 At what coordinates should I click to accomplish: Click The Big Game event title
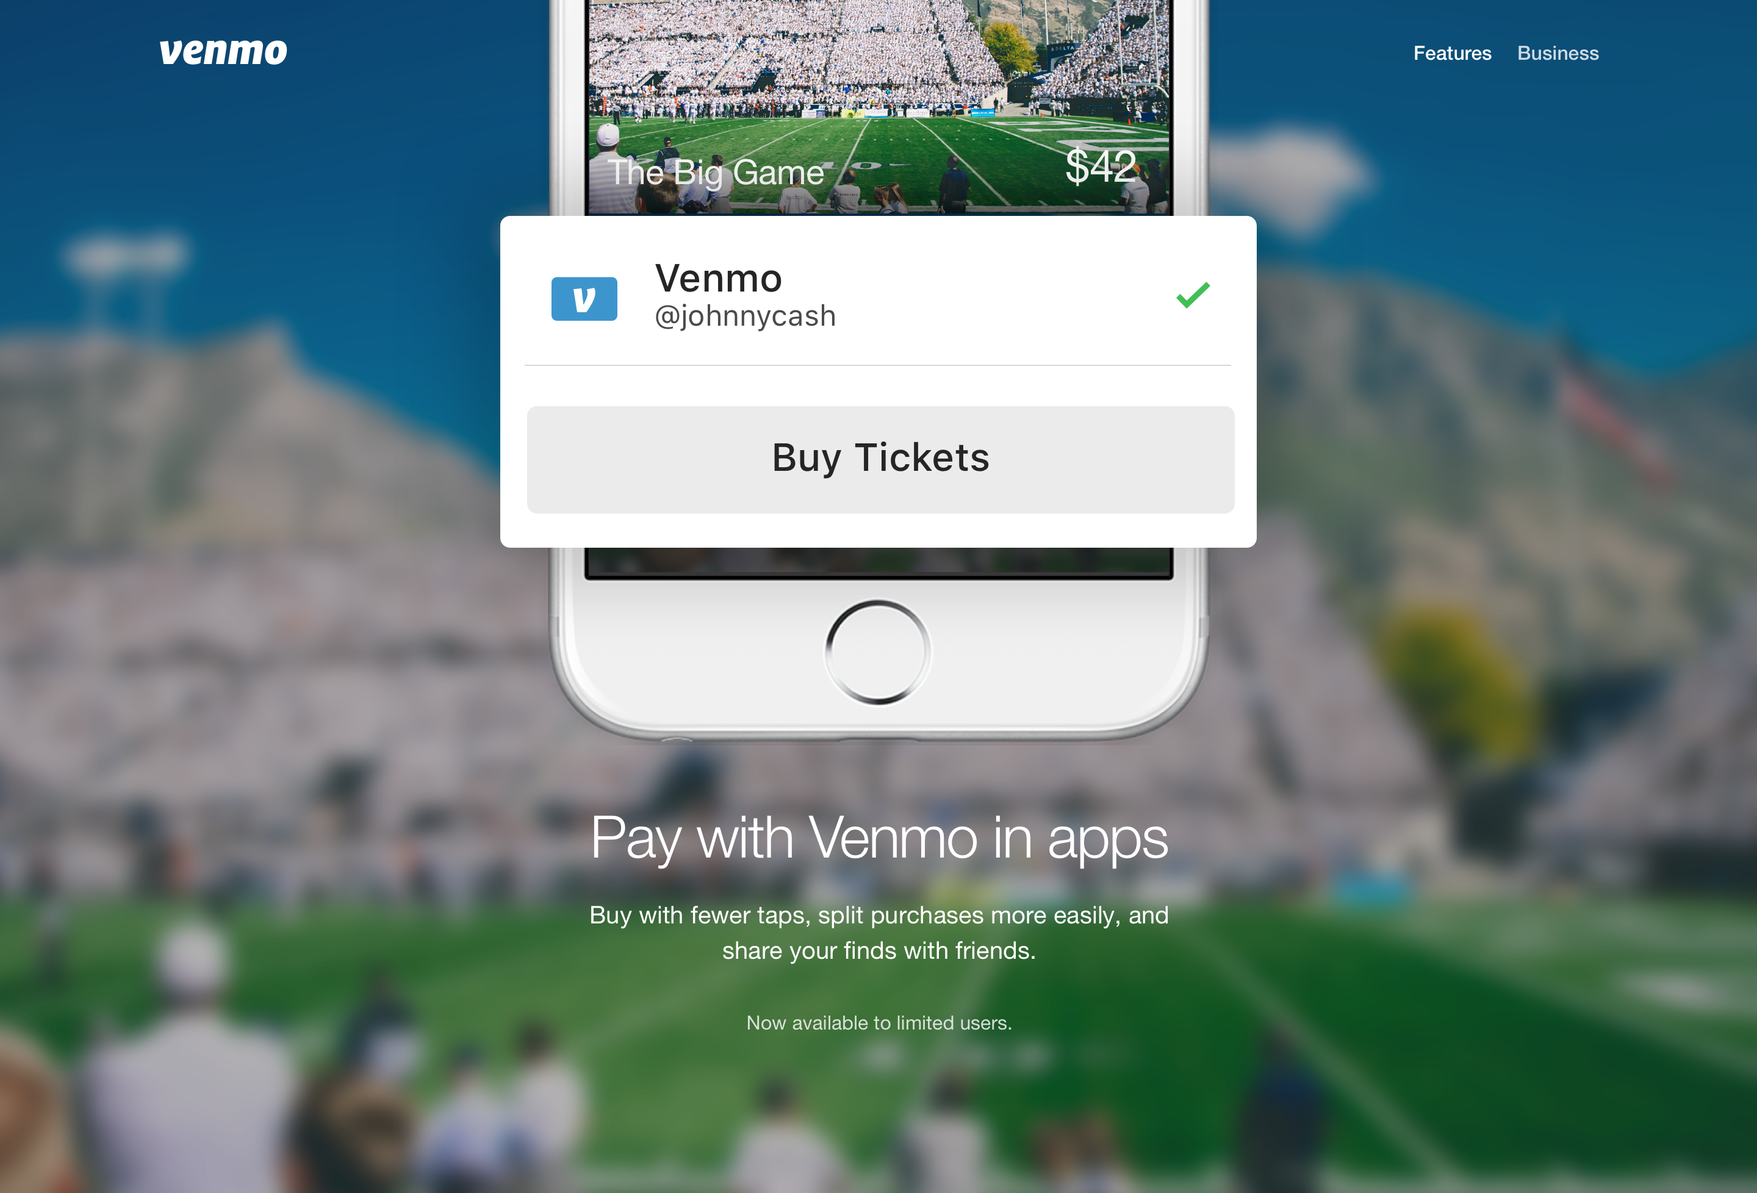715,173
